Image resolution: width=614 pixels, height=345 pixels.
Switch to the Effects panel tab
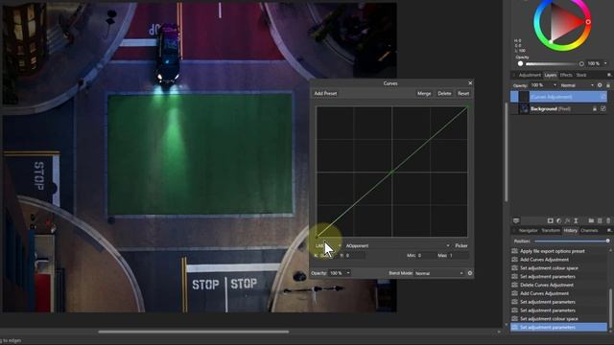click(566, 75)
